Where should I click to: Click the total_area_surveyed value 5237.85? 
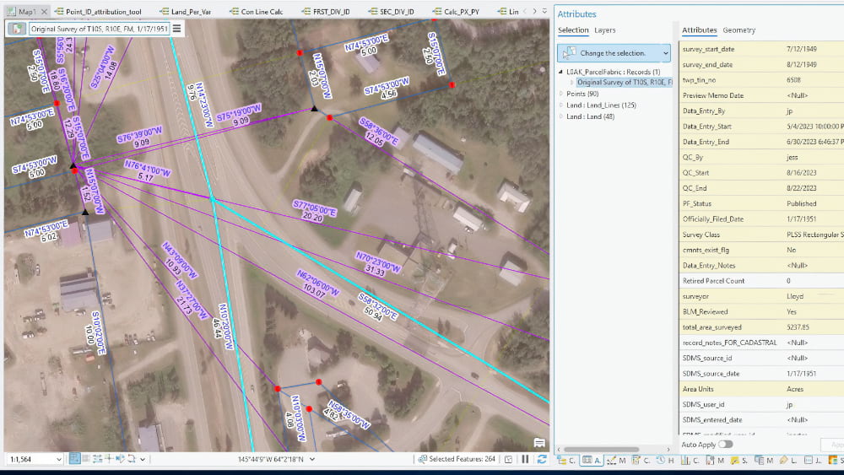coord(798,327)
